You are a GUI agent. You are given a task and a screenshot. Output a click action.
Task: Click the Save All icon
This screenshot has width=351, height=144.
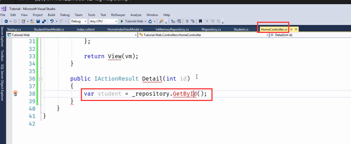click(x=44, y=21)
